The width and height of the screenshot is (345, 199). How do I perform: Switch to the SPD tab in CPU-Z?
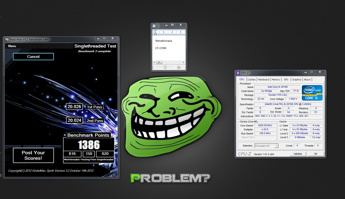click(286, 80)
